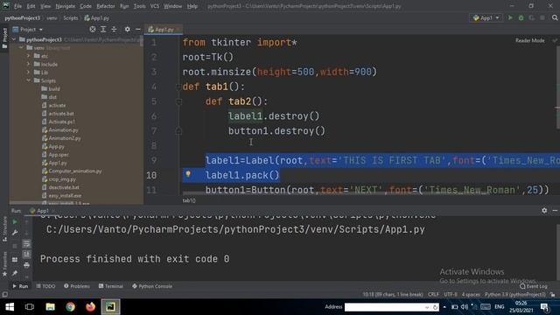This screenshot has width=560, height=315.
Task: Collapse the venv folder
Action: (21, 48)
